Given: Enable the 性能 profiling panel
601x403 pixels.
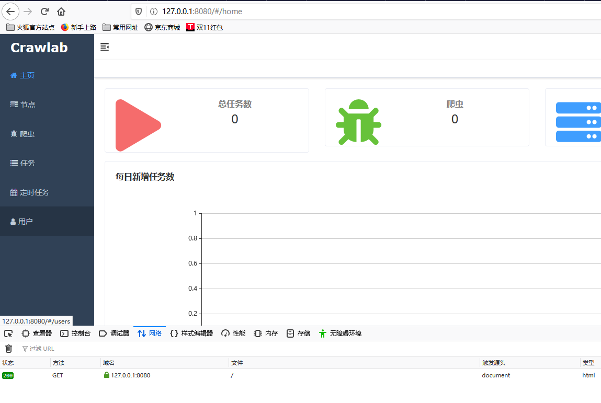Looking at the screenshot, I should click(x=233, y=333).
